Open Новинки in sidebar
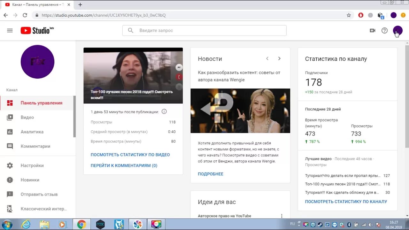The width and height of the screenshot is (409, 230). click(37, 180)
